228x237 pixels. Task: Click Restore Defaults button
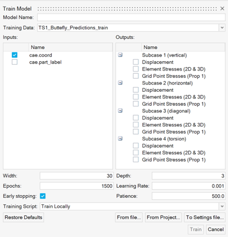(23, 217)
